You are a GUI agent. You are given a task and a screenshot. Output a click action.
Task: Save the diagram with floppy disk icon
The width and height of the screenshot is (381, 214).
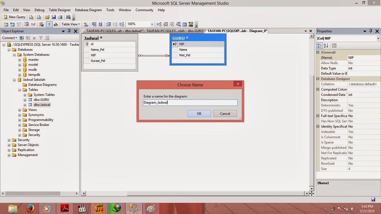click(x=54, y=17)
